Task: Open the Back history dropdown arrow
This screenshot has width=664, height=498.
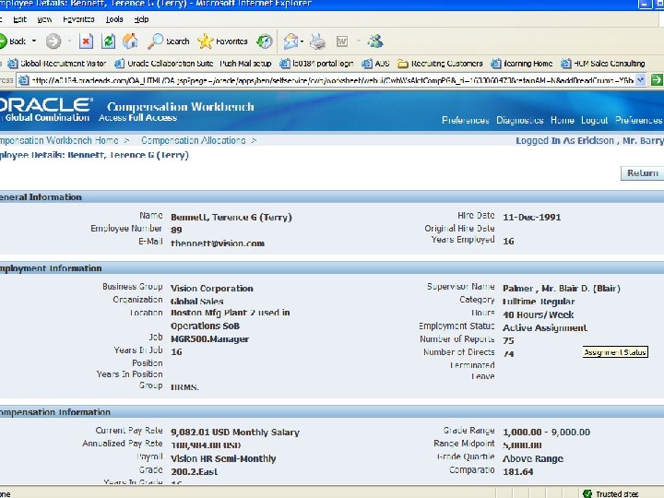Action: pyautogui.click(x=34, y=41)
